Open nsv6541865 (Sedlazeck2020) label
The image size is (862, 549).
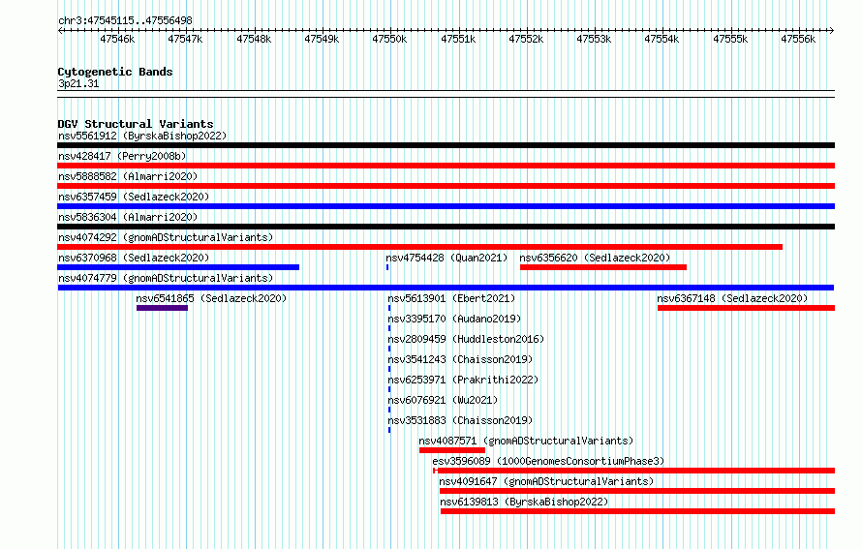[211, 298]
